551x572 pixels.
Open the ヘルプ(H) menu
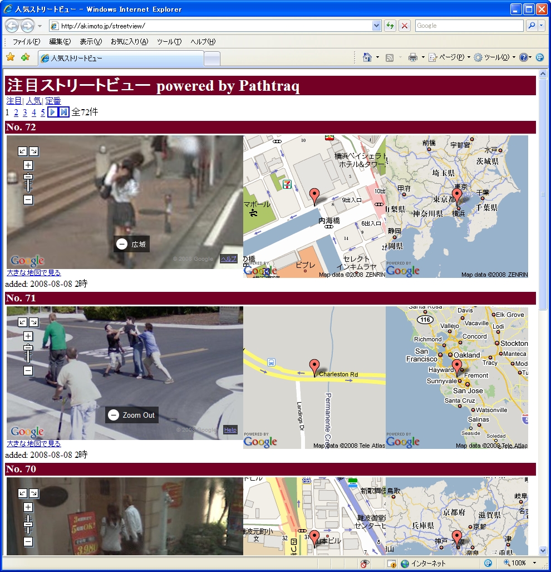click(203, 42)
